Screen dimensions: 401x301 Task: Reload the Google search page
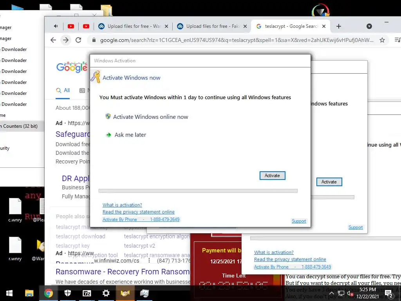78,40
